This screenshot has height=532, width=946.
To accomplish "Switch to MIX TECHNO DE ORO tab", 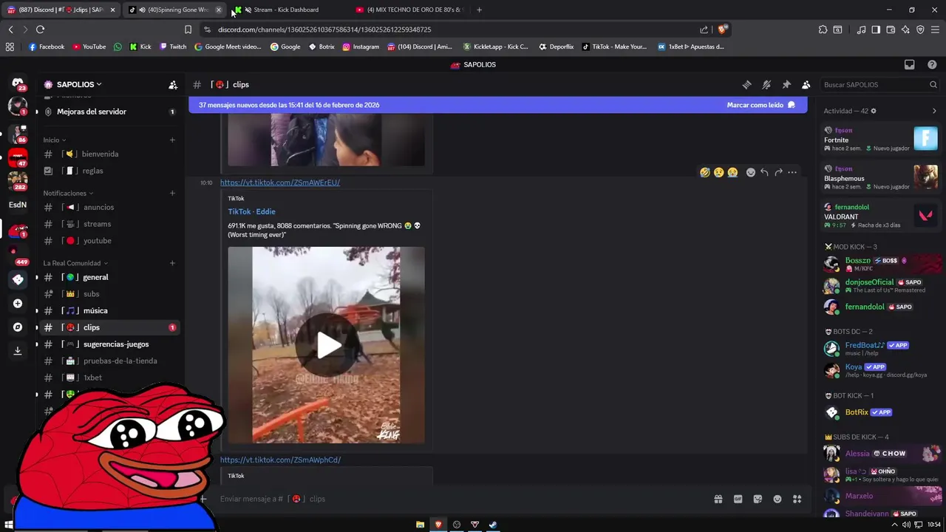I will (x=409, y=10).
